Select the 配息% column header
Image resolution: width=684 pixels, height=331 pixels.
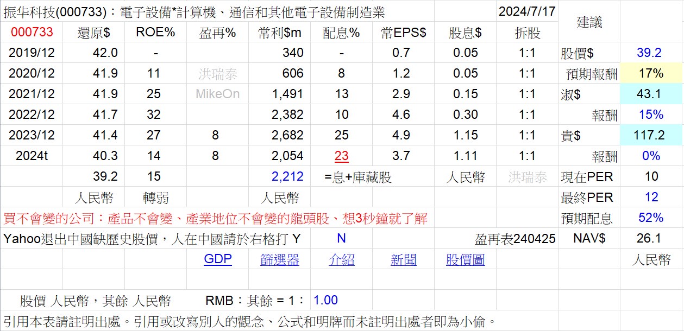(x=341, y=32)
